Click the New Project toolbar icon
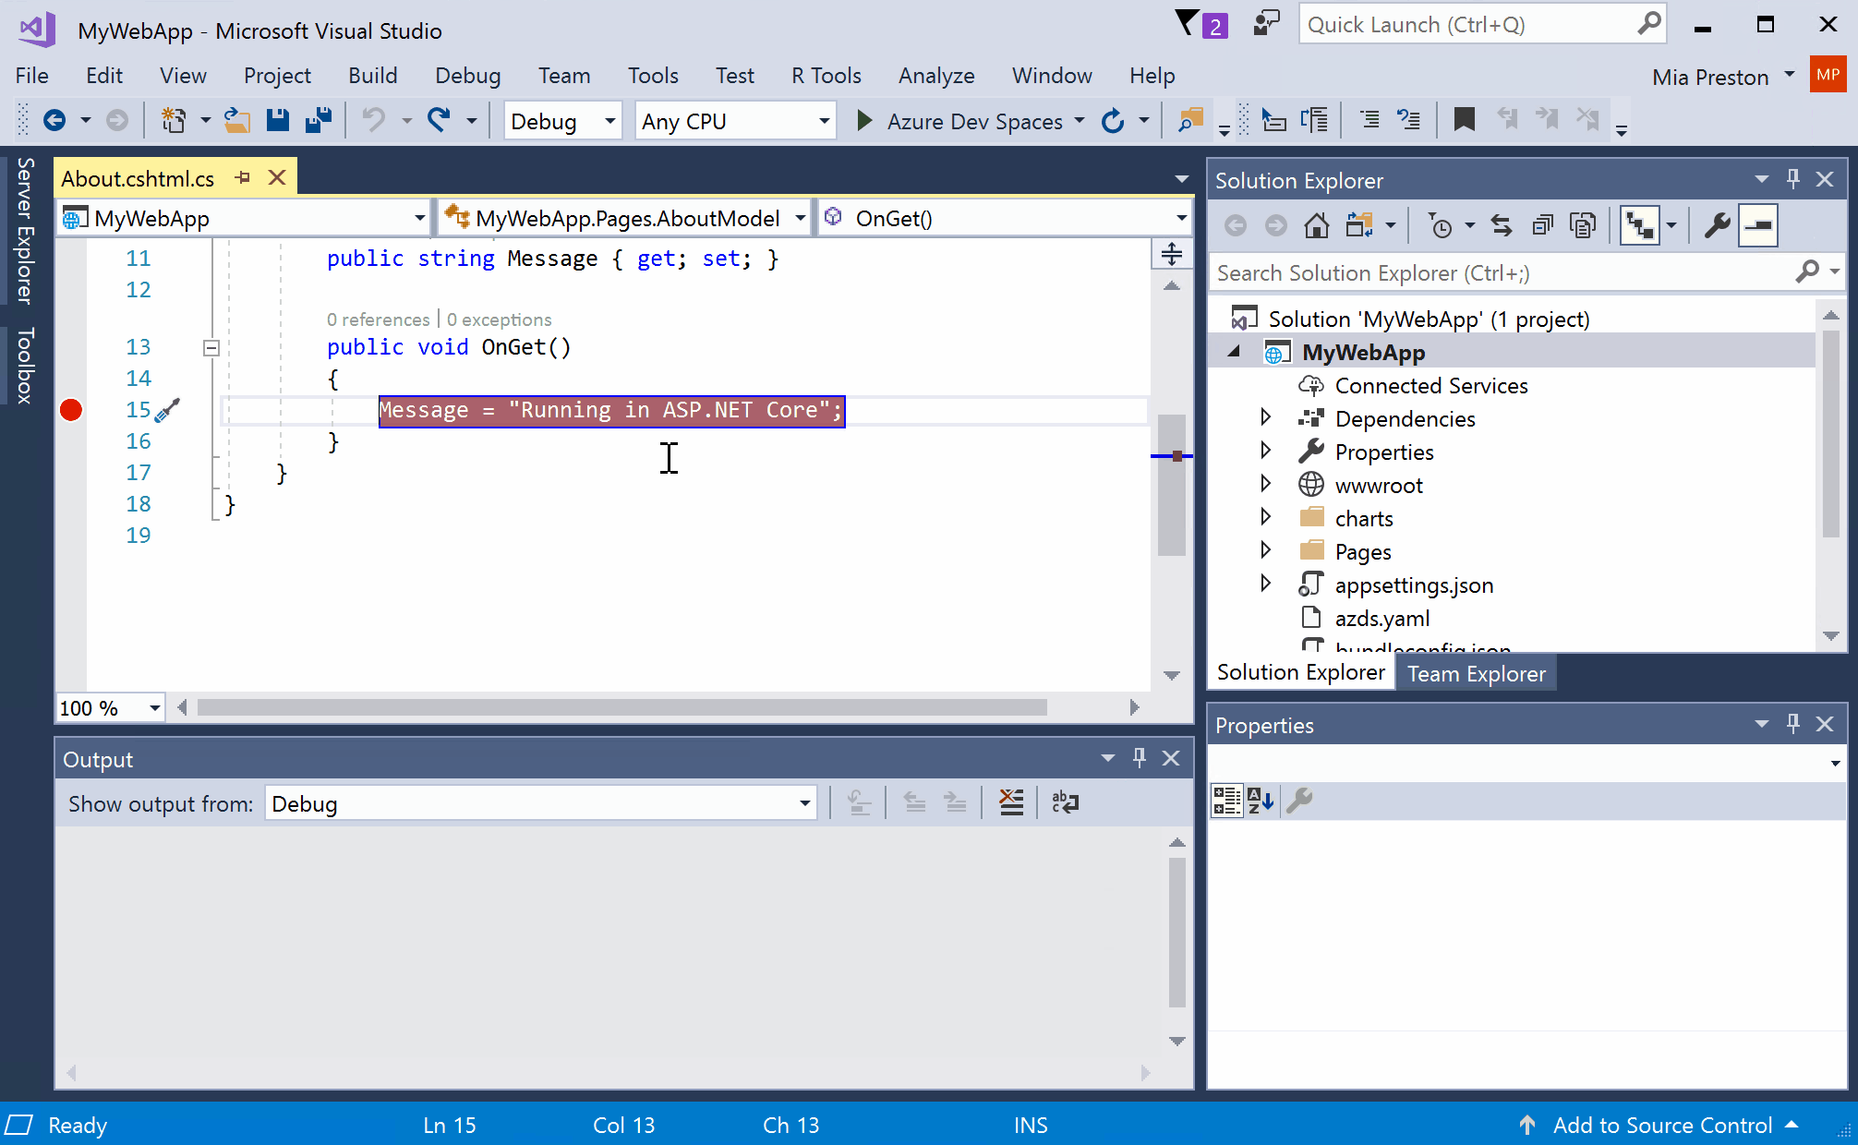The height and width of the screenshot is (1145, 1858). coord(174,120)
